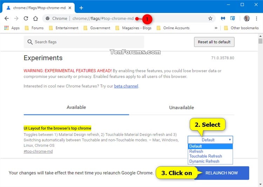263x187 pixels.
Task: Choose Dynamic Refresh option
Action: (210, 161)
